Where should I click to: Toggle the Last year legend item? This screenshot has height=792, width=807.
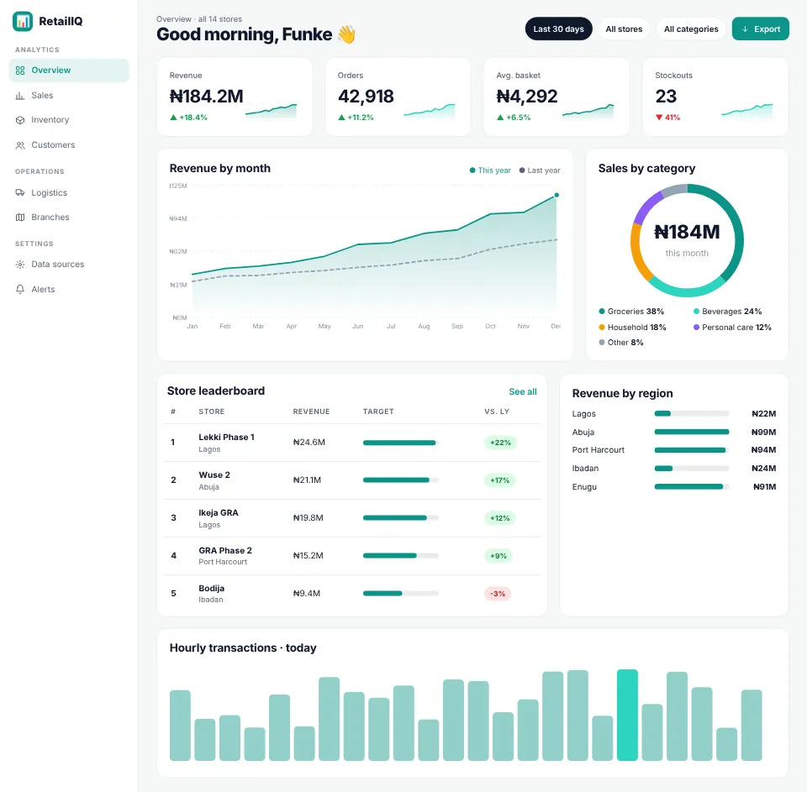pos(540,170)
